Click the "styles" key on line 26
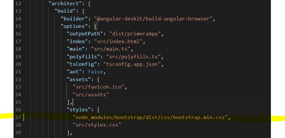 click(78, 109)
